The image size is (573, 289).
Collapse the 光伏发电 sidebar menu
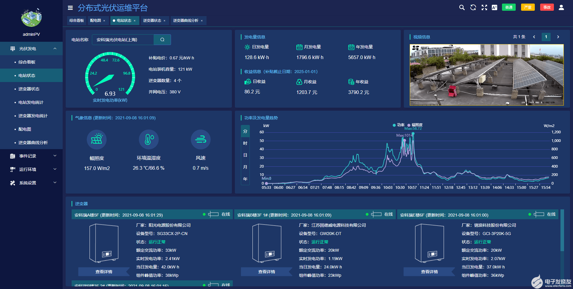coord(31,49)
